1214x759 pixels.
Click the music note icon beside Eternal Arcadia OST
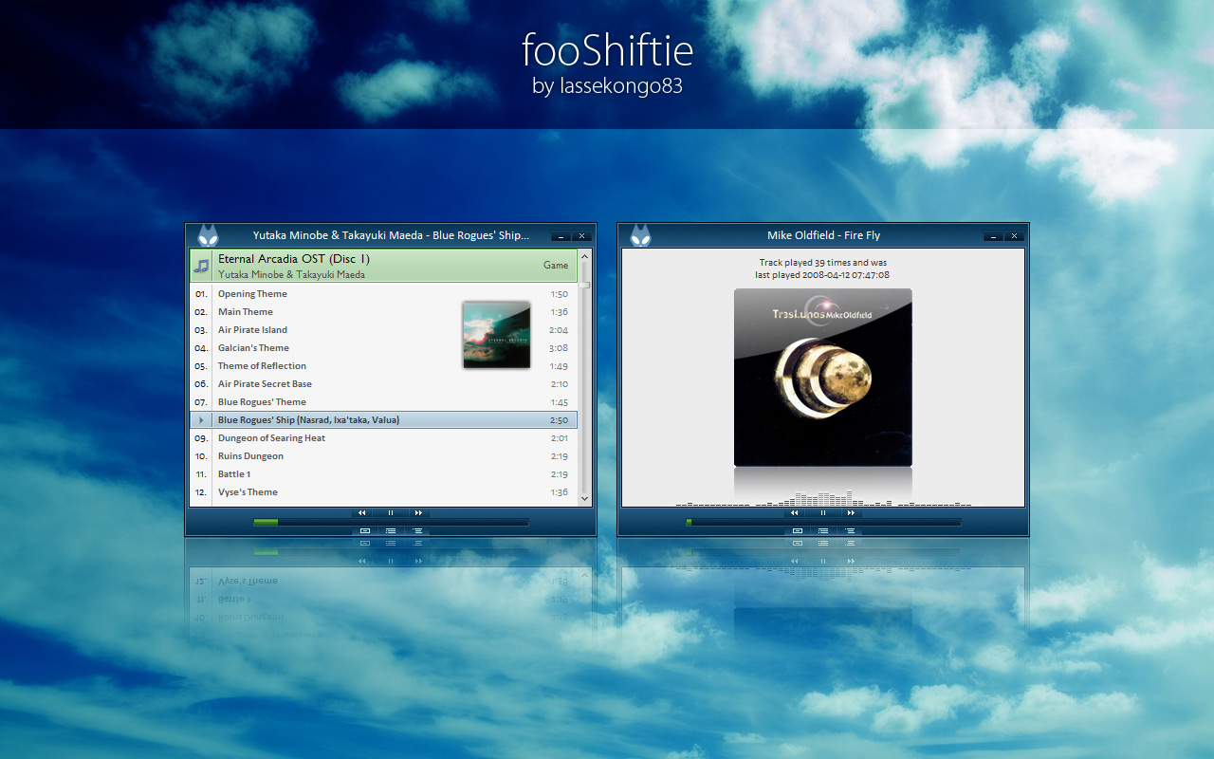201,266
